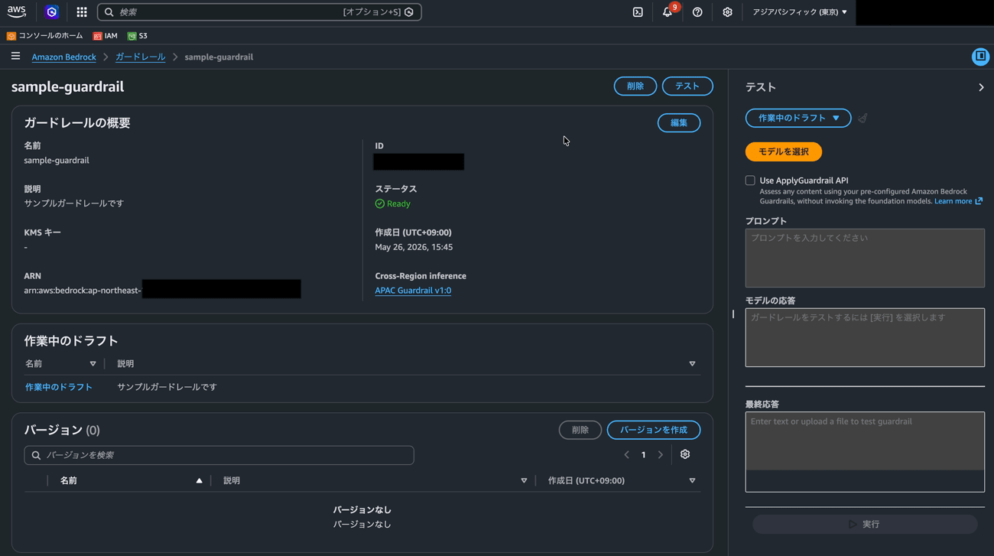Navigate to ガードレール breadcrumb
The height and width of the screenshot is (556, 994).
coord(140,57)
